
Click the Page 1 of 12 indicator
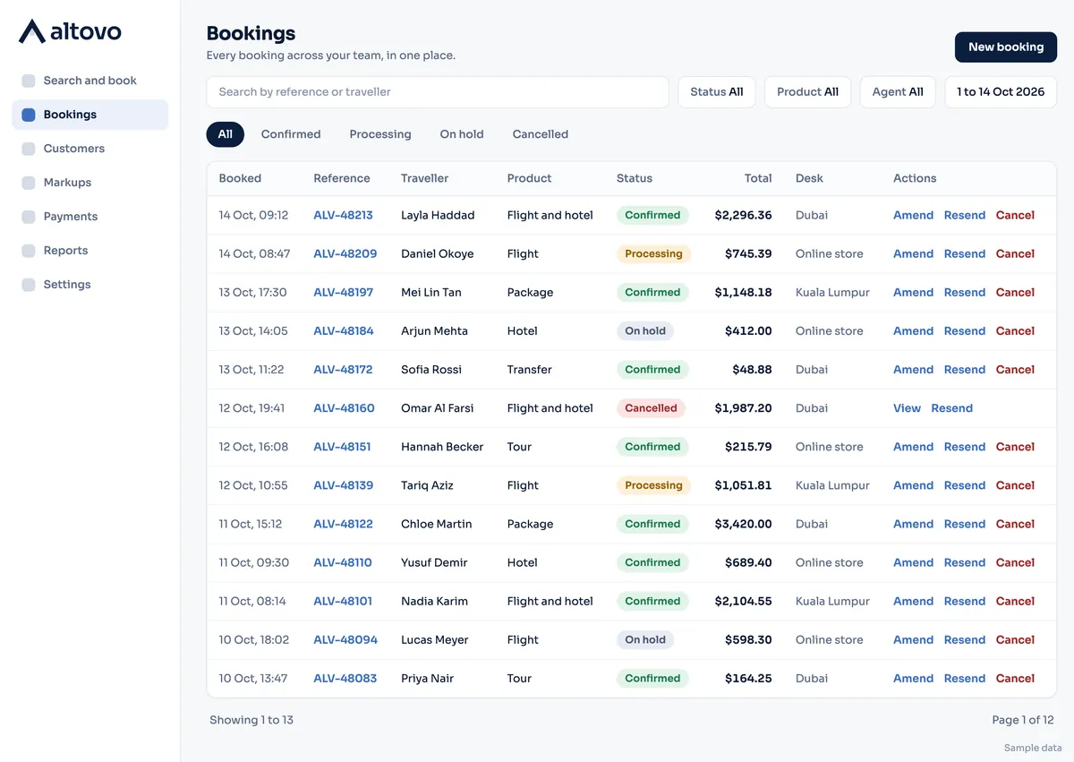click(x=1022, y=720)
